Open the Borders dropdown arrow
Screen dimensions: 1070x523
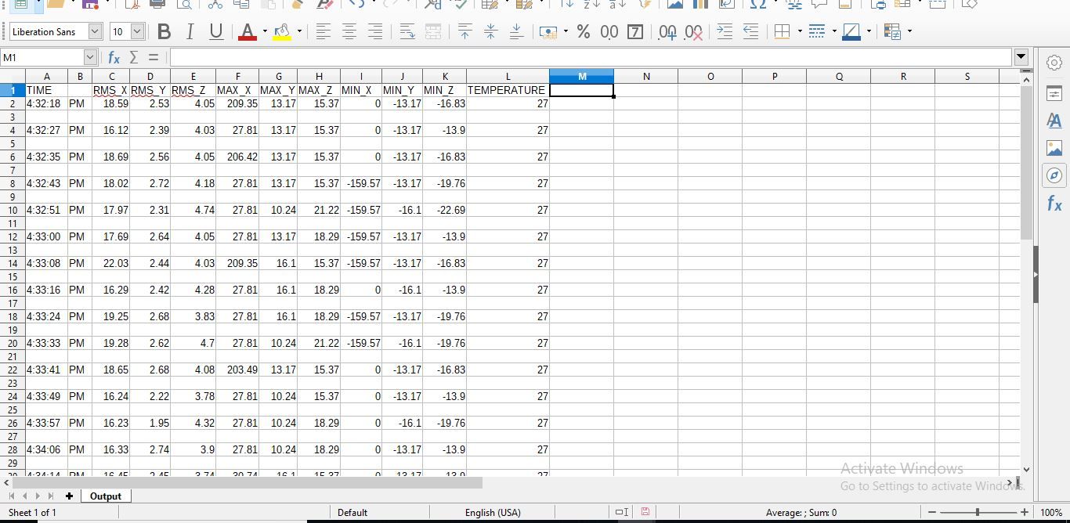tap(799, 32)
